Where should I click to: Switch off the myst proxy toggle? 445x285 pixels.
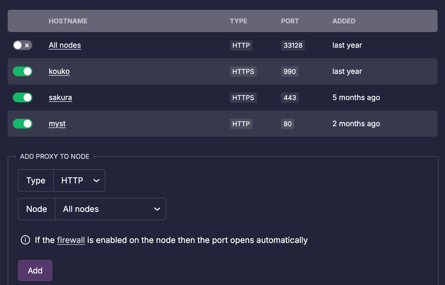(x=23, y=124)
